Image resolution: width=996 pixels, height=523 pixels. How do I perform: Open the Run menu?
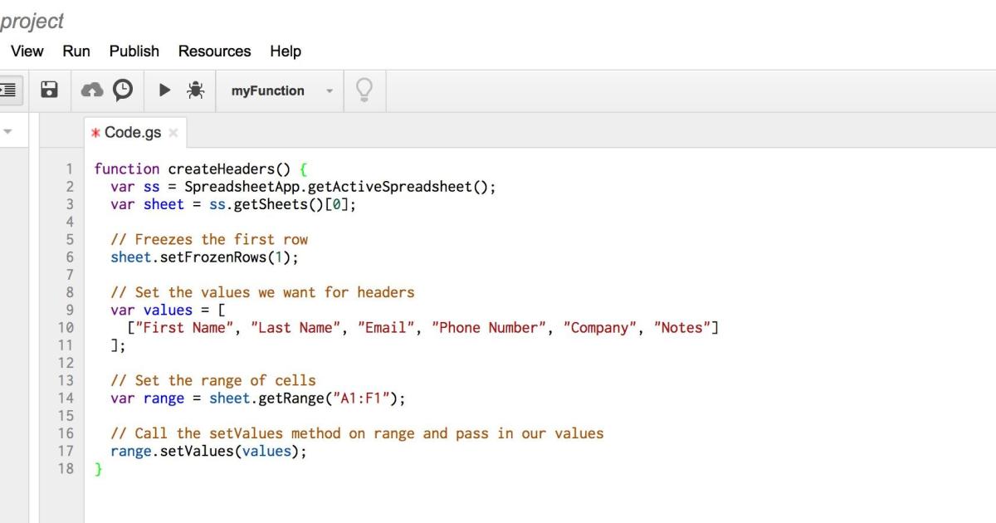tap(76, 51)
